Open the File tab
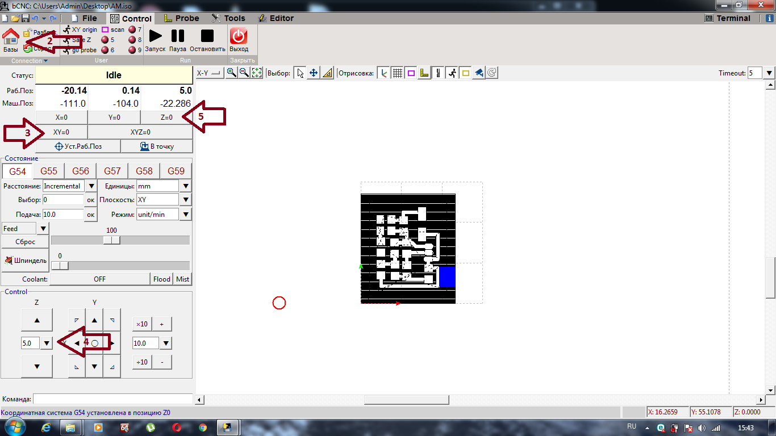Viewport: 776px width, 436px height. 84,18
